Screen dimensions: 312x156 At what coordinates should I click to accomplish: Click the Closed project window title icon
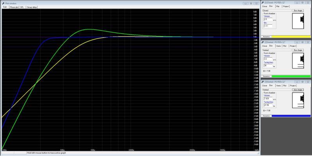click(x=263, y=3)
